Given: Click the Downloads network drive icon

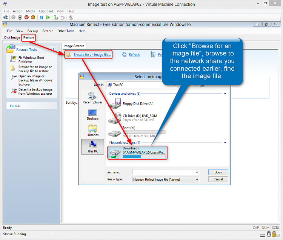Looking at the screenshot, I should pos(115,154).
